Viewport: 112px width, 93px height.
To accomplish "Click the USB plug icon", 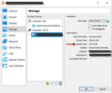I will [x=5, y=54].
